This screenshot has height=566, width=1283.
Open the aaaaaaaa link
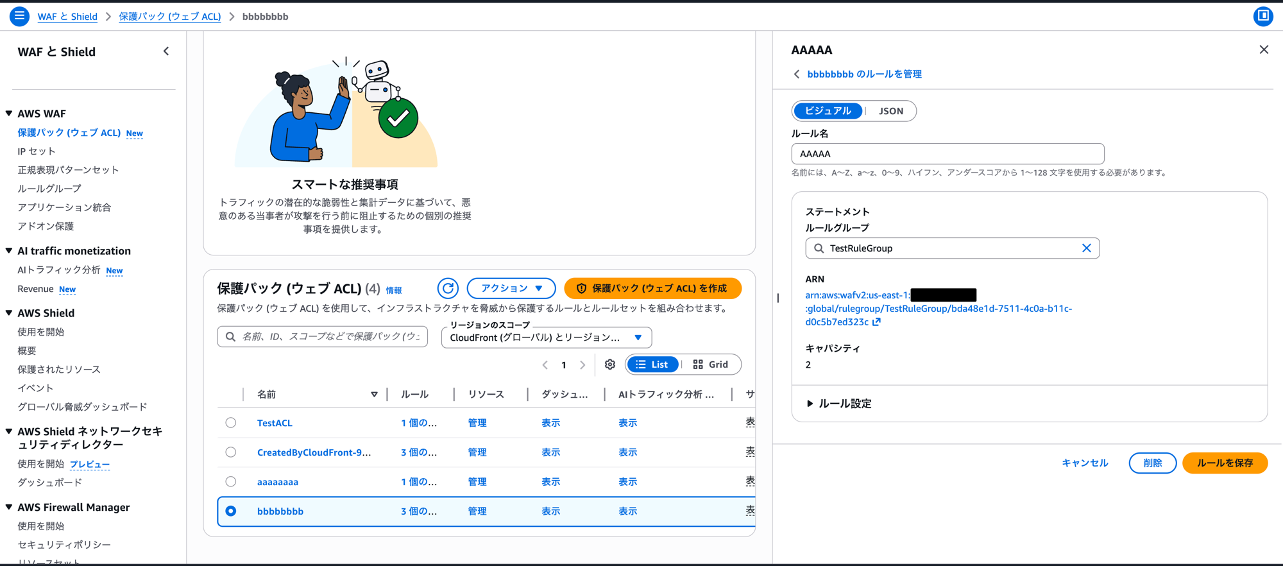pos(278,482)
